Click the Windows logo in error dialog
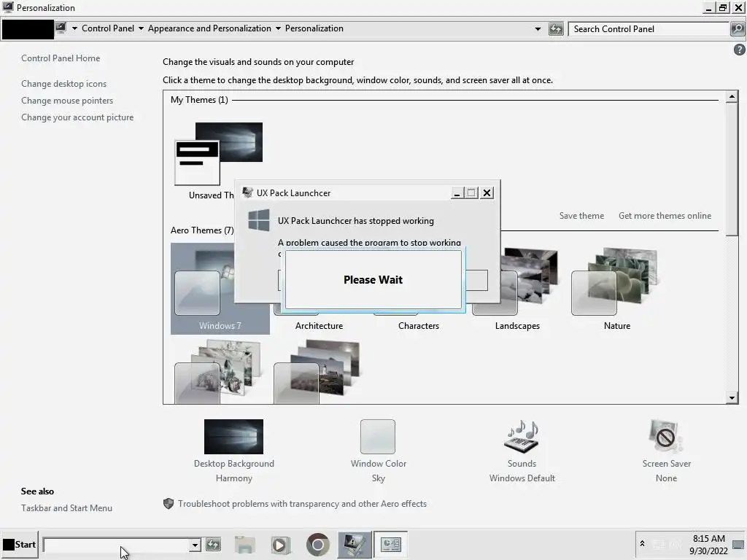 tap(259, 220)
